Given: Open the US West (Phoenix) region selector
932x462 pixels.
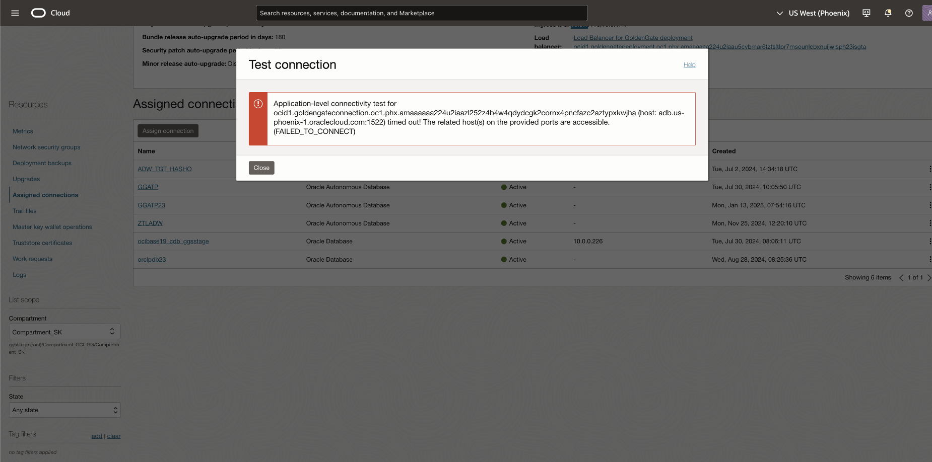Looking at the screenshot, I should pyautogui.click(x=813, y=13).
